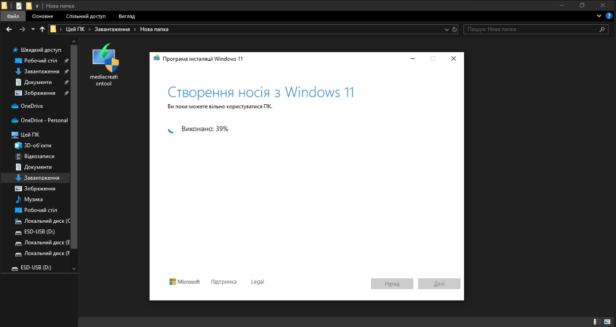The height and width of the screenshot is (327, 616).
Task: Click the navigation pane scroll-down arrow
Action: 74,269
